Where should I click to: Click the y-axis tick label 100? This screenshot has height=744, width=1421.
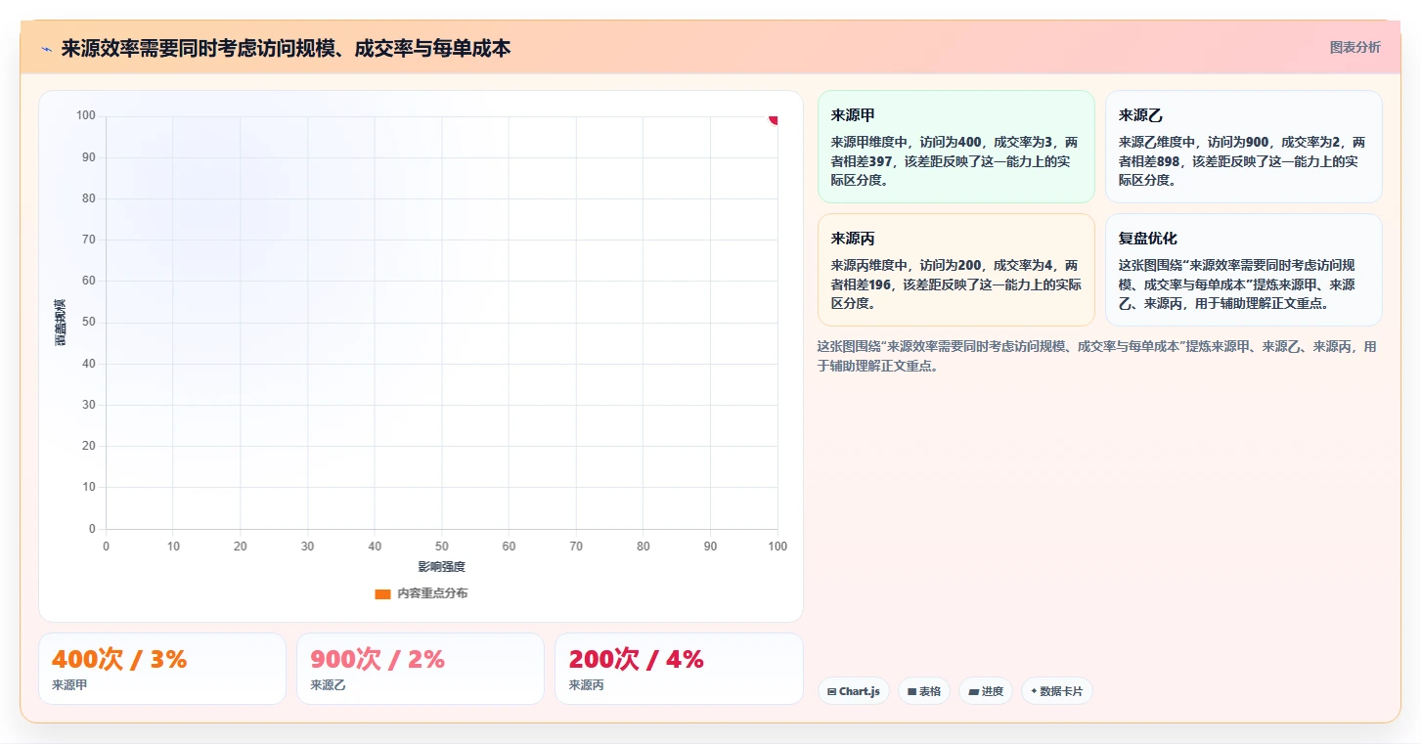coord(86,115)
